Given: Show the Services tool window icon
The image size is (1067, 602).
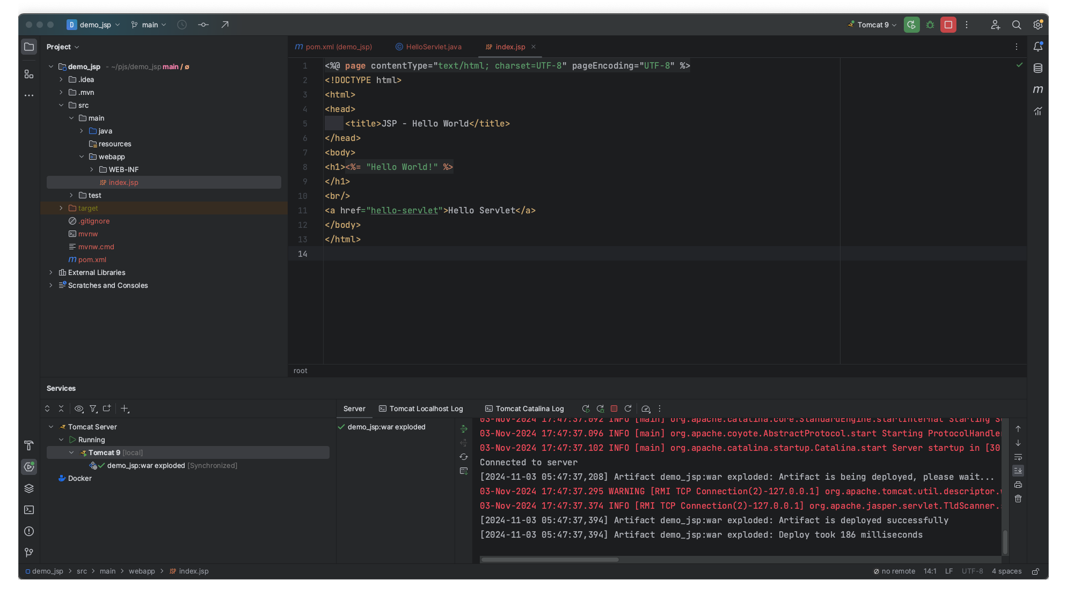Looking at the screenshot, I should (x=29, y=467).
